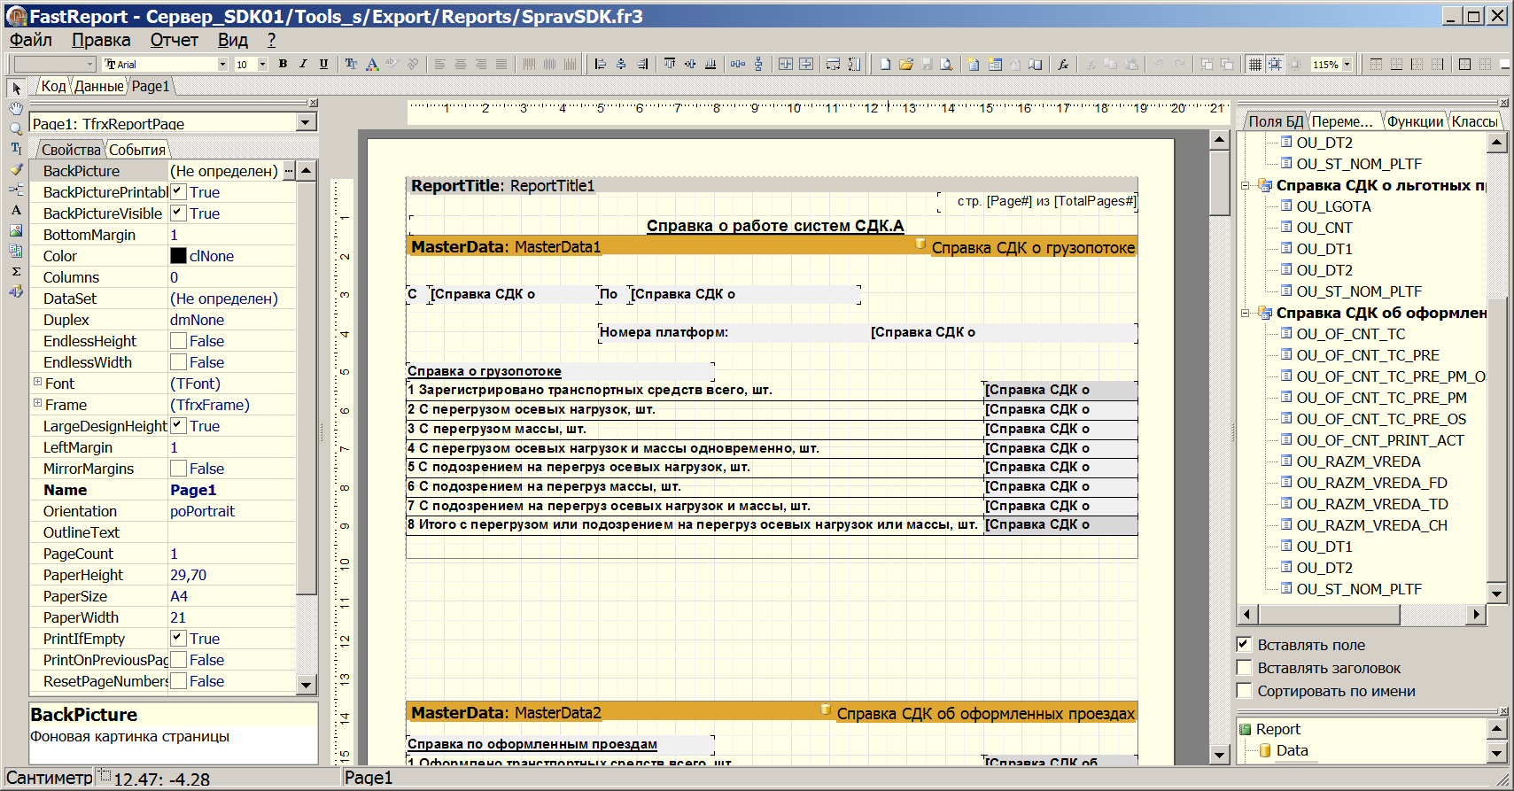Screen dimensions: 1514x791
Task: Open the font color picker
Action: [x=372, y=64]
